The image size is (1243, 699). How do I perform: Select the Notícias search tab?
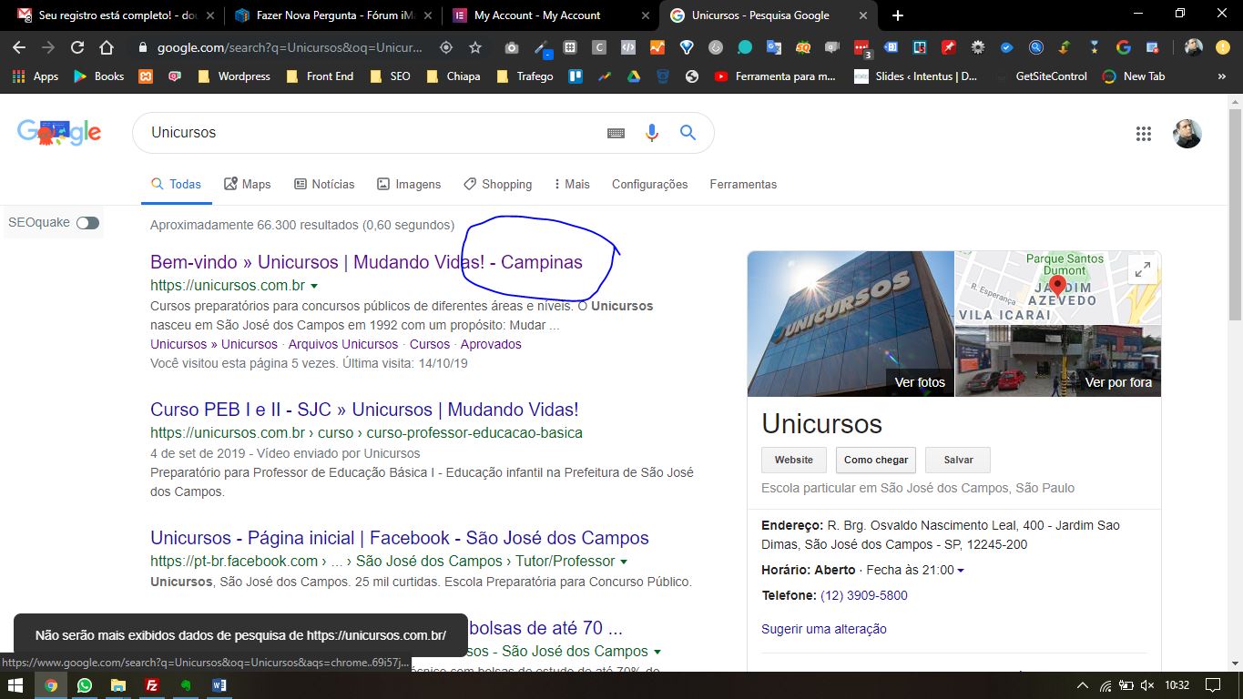point(324,184)
